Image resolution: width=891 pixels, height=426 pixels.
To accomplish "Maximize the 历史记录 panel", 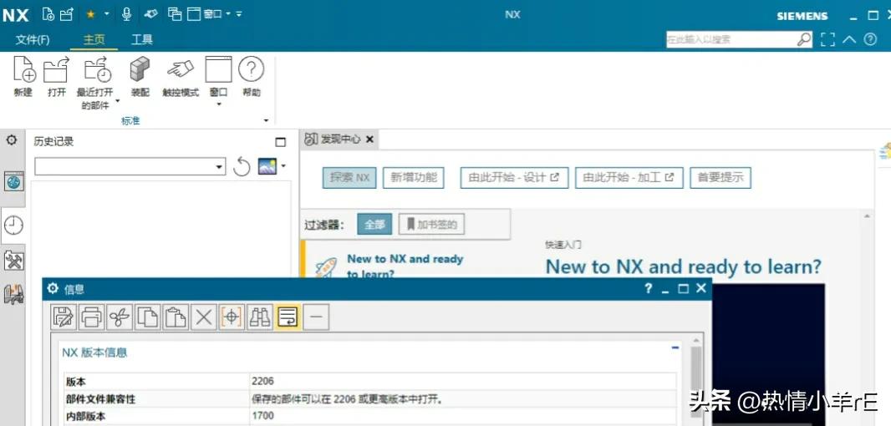I will tap(280, 142).
